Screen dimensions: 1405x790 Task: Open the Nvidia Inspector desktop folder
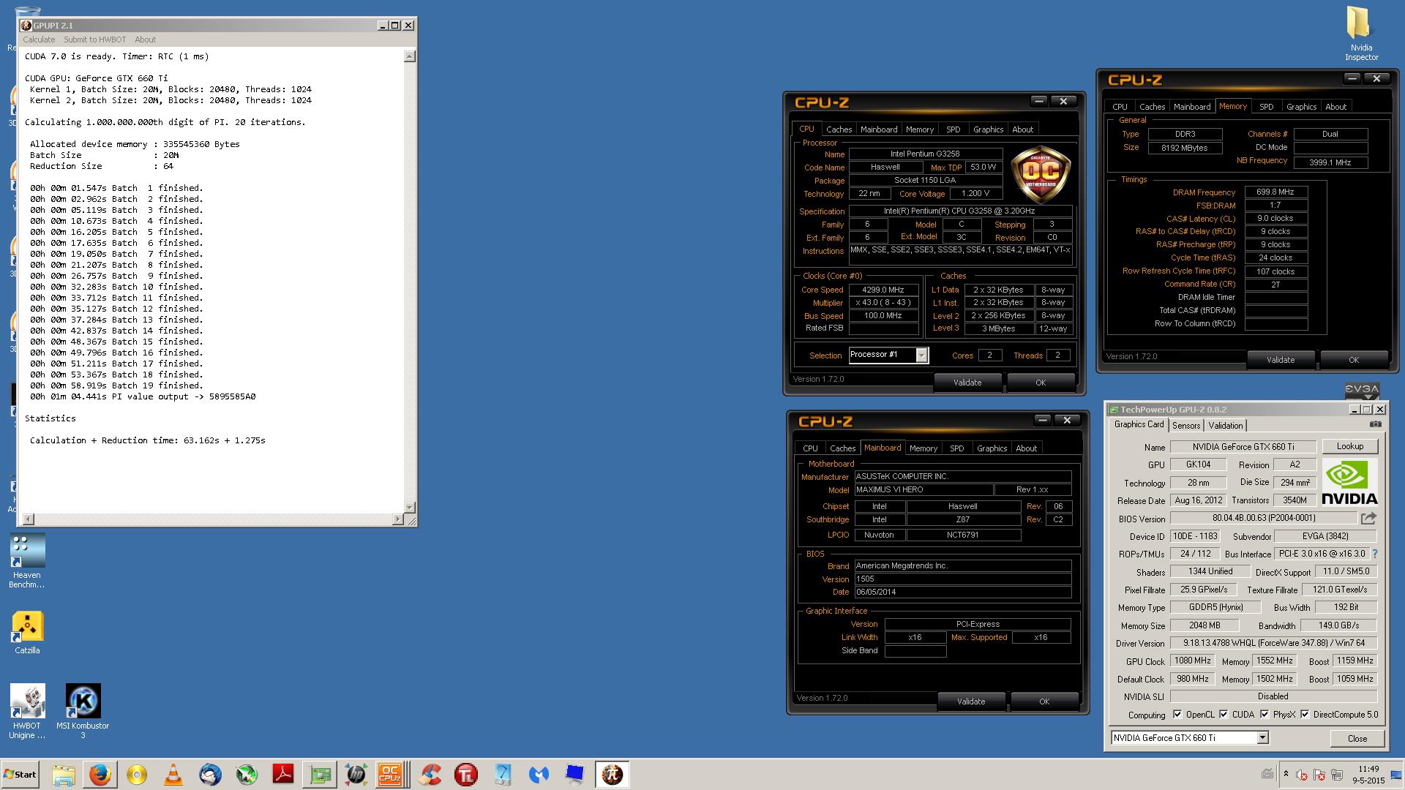click(x=1360, y=34)
